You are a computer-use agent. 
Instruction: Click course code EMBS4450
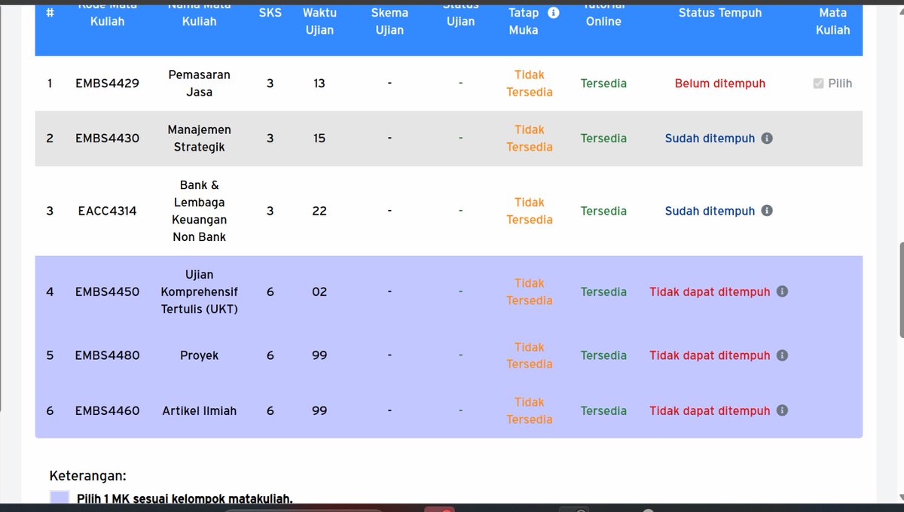pyautogui.click(x=107, y=291)
